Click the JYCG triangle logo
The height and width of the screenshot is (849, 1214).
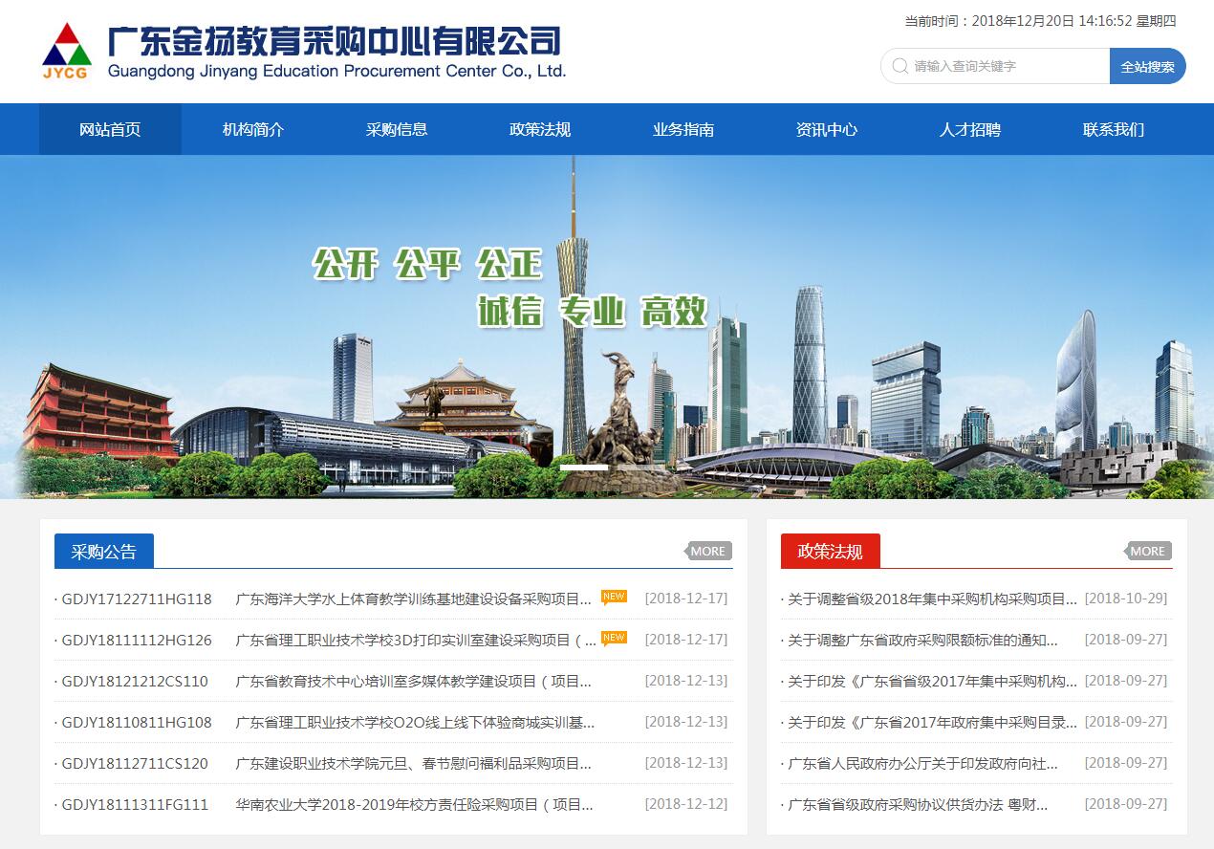tap(67, 51)
